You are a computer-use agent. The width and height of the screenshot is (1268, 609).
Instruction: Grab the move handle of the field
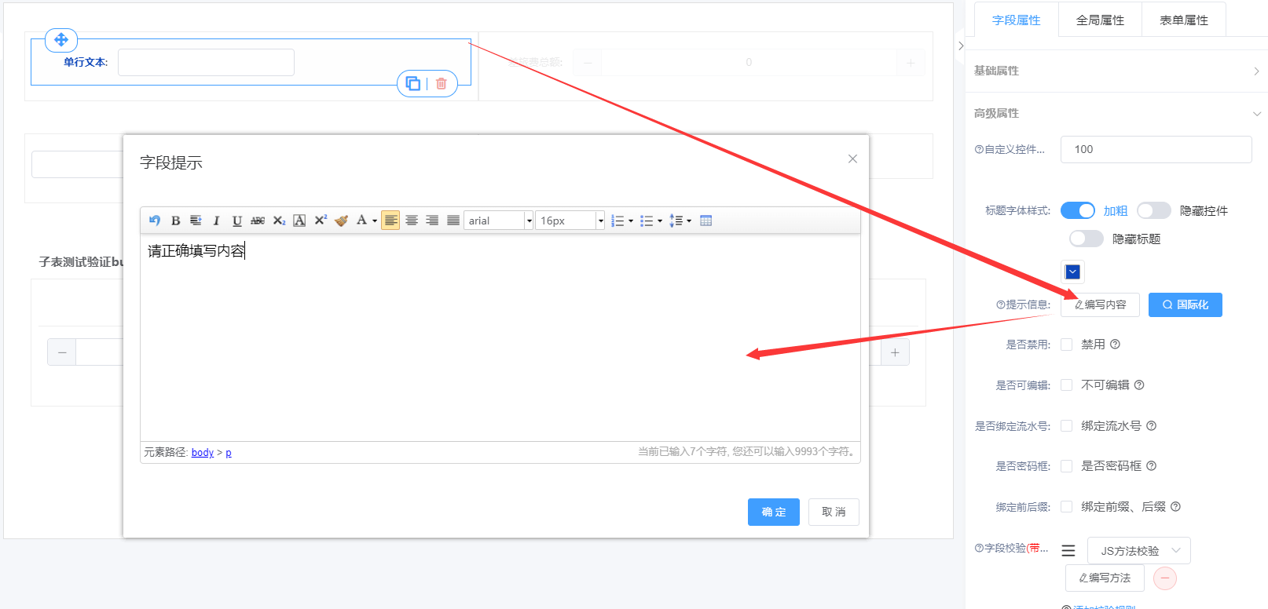61,39
